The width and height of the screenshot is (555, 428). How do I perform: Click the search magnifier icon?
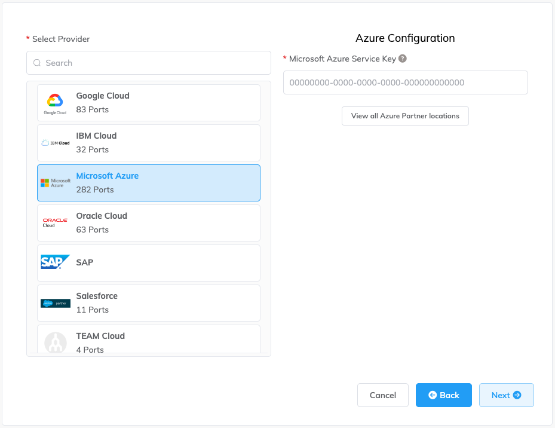(37, 63)
